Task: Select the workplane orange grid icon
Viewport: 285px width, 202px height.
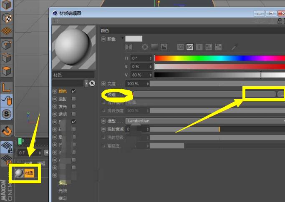Action: coord(7,31)
